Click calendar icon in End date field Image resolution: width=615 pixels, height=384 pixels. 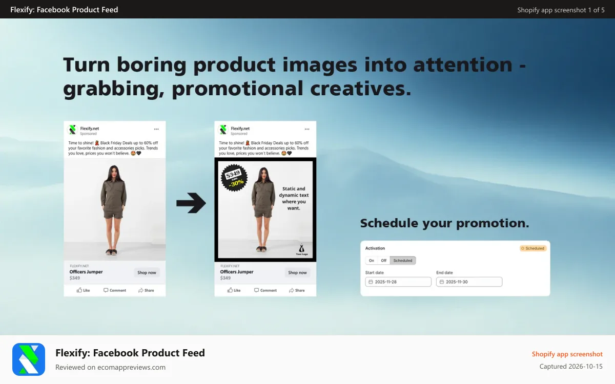click(442, 282)
